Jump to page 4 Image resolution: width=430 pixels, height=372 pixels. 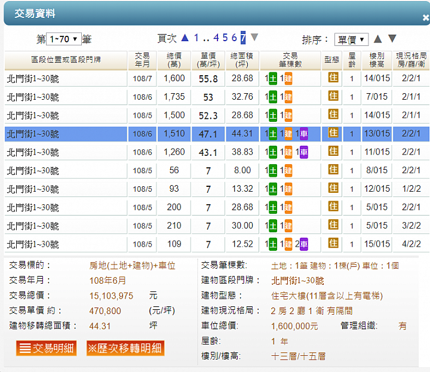click(x=216, y=38)
